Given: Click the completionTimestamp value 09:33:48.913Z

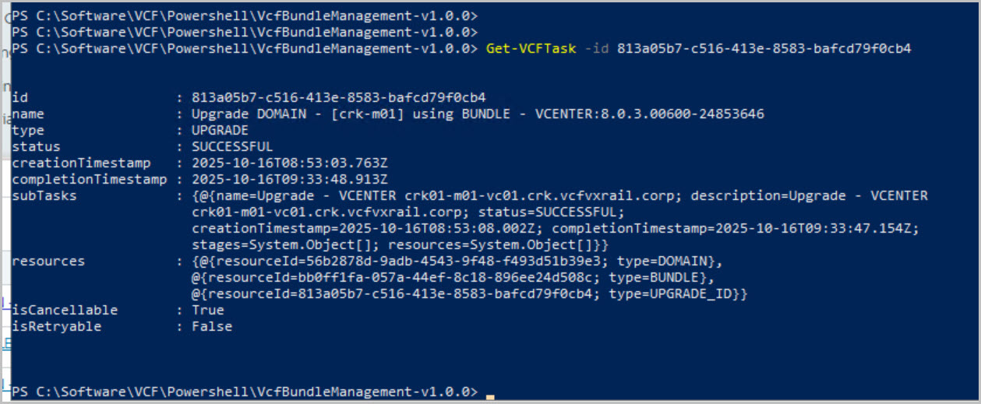Looking at the screenshot, I should tap(290, 179).
